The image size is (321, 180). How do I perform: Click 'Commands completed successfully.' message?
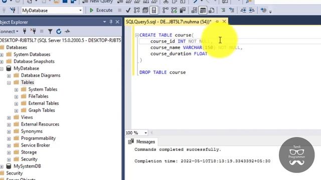(x=178, y=149)
